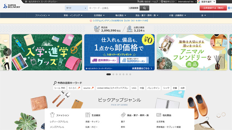Open 食器・キッチン genre link
Screen dimensions: 232x130
point(92,122)
